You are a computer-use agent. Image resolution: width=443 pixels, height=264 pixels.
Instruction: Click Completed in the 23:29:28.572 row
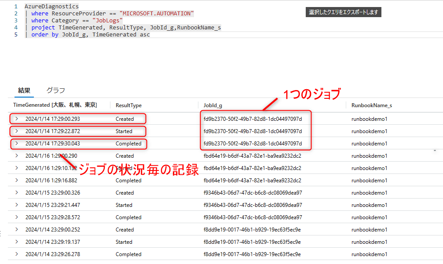(128, 217)
